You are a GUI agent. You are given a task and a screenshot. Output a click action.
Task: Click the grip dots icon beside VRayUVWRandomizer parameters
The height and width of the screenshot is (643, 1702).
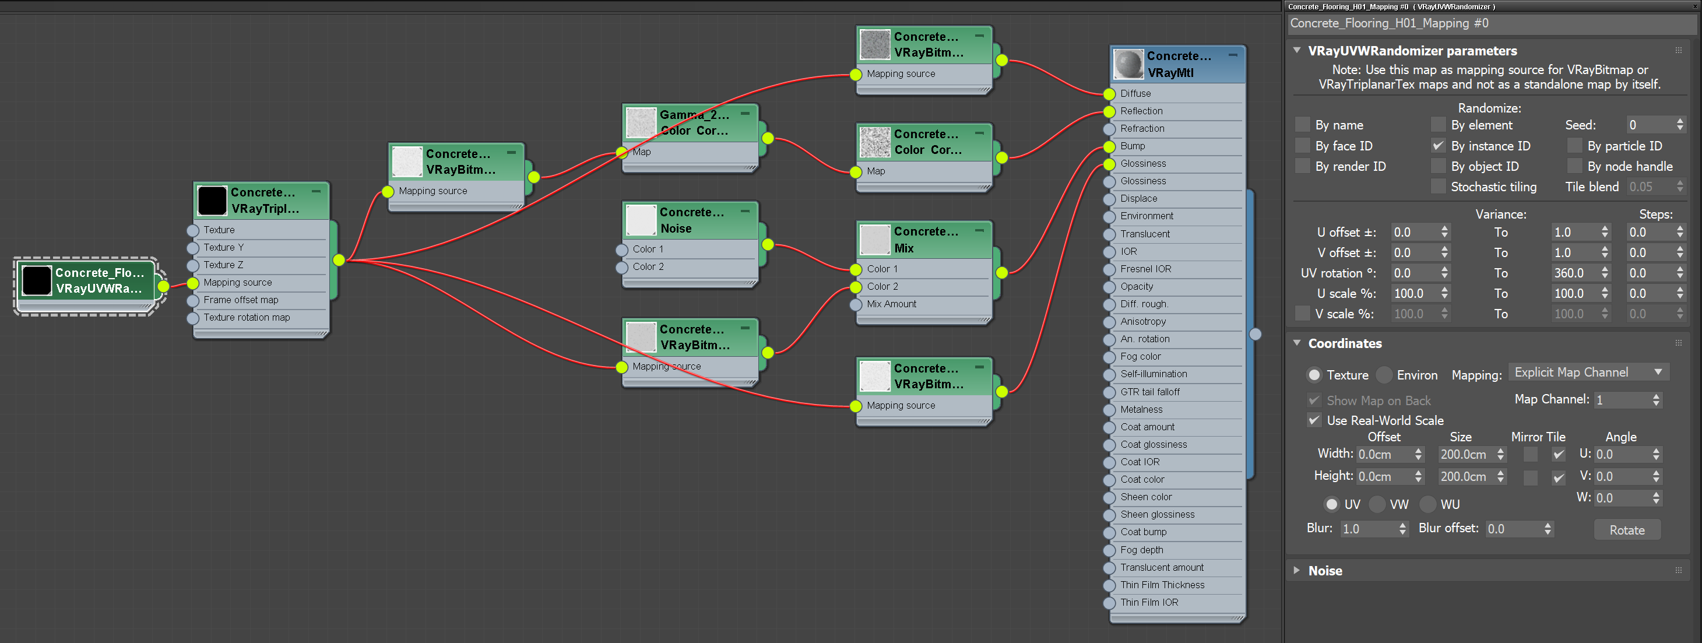1678,50
